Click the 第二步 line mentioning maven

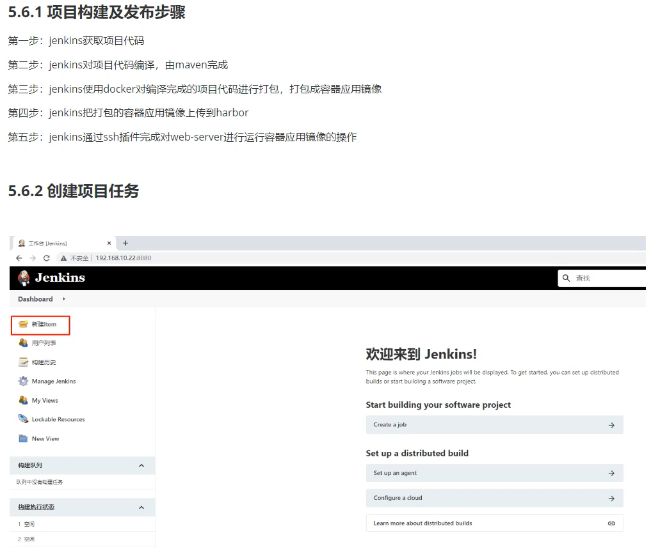pyautogui.click(x=118, y=65)
